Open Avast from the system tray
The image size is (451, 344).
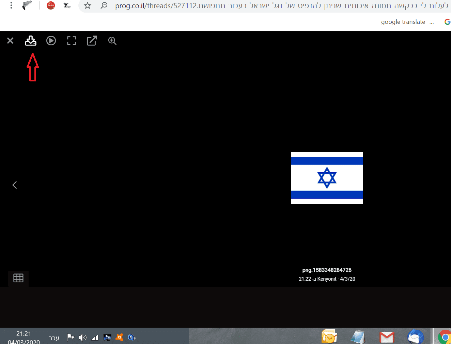(119, 338)
